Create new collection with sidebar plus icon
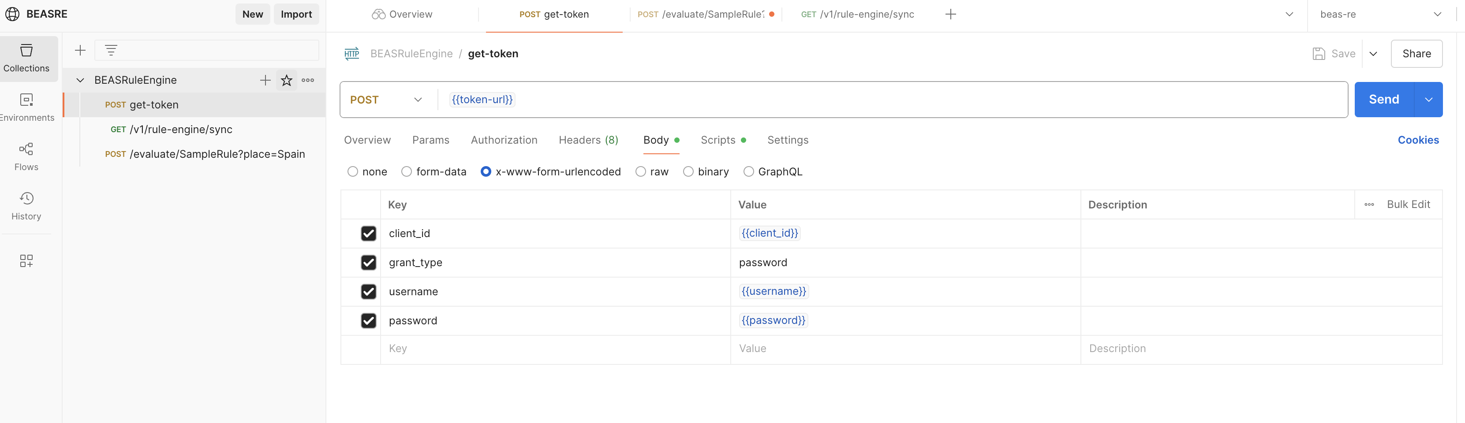The height and width of the screenshot is (423, 1465). pos(80,50)
